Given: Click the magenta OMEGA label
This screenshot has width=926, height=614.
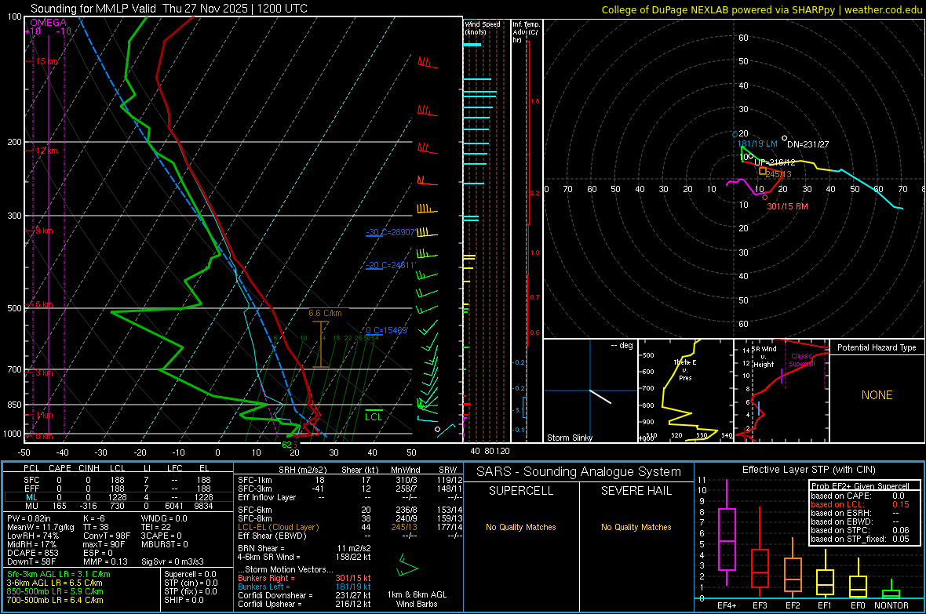Looking at the screenshot, I should click(x=49, y=23).
